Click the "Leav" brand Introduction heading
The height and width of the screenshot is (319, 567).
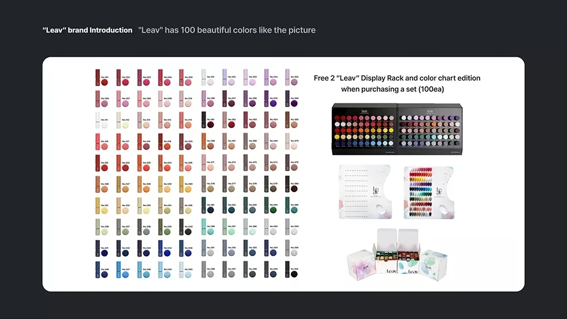87,30
